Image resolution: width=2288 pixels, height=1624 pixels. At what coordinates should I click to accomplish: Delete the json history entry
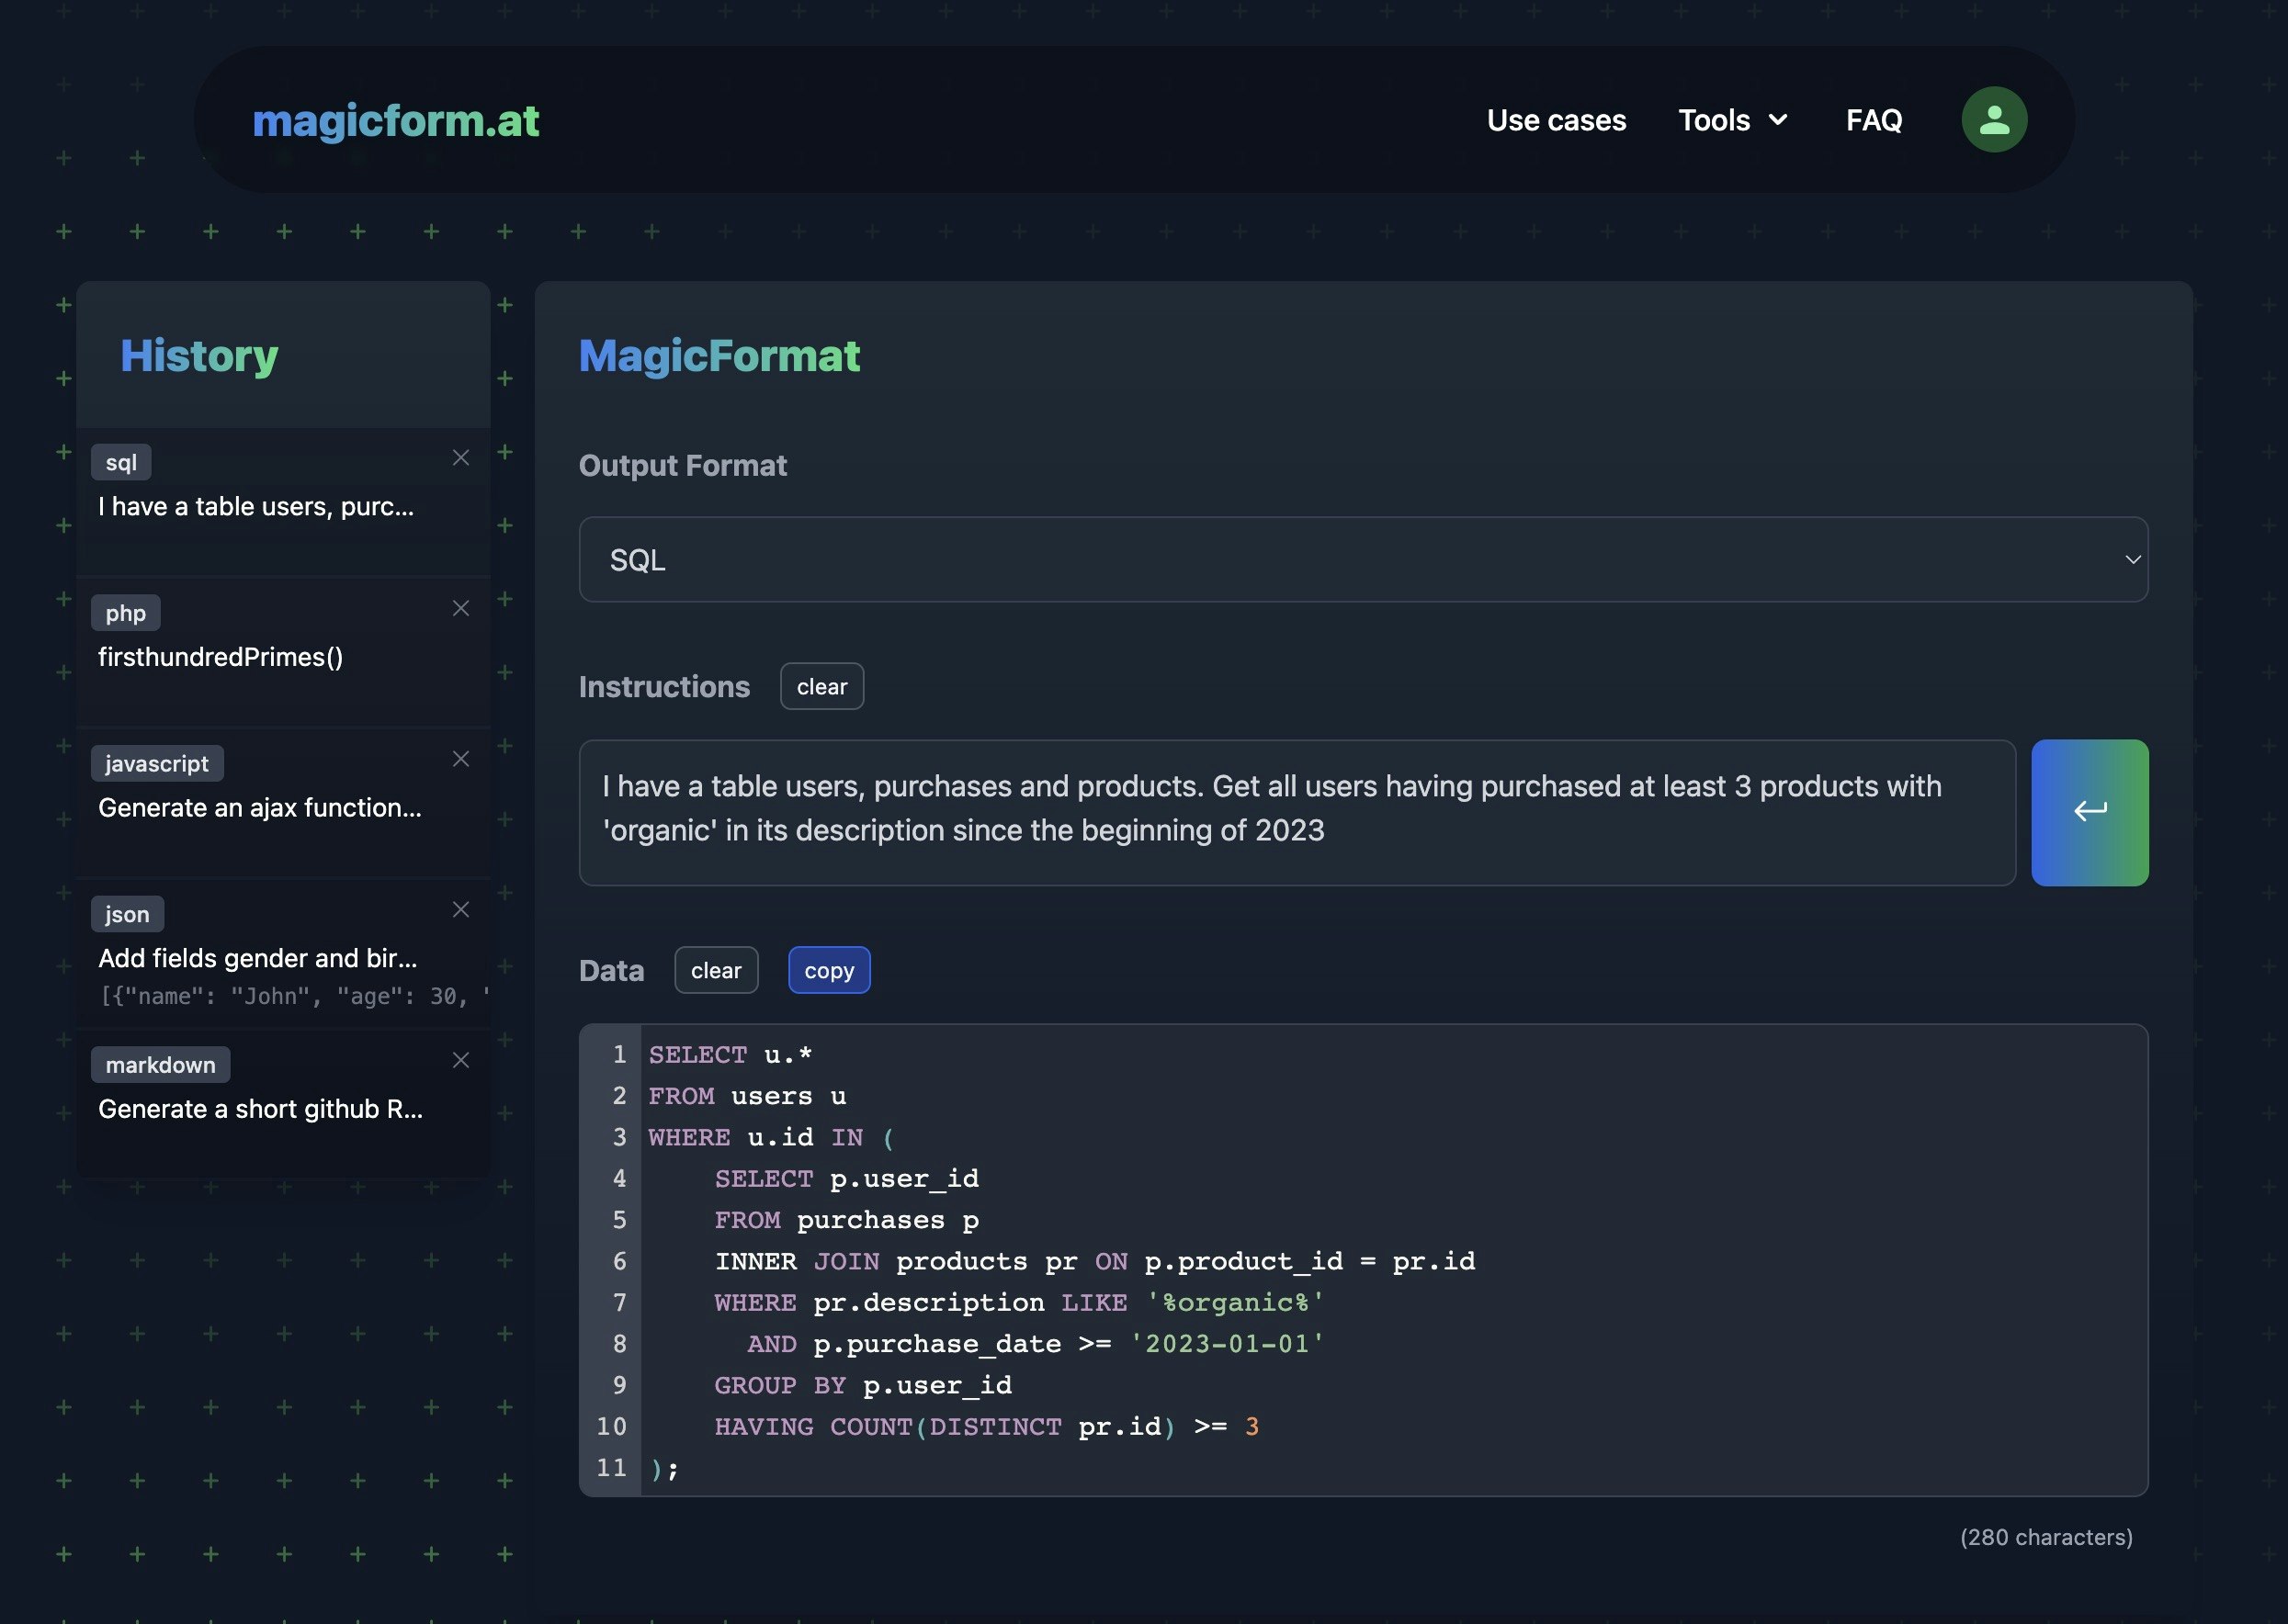[460, 910]
